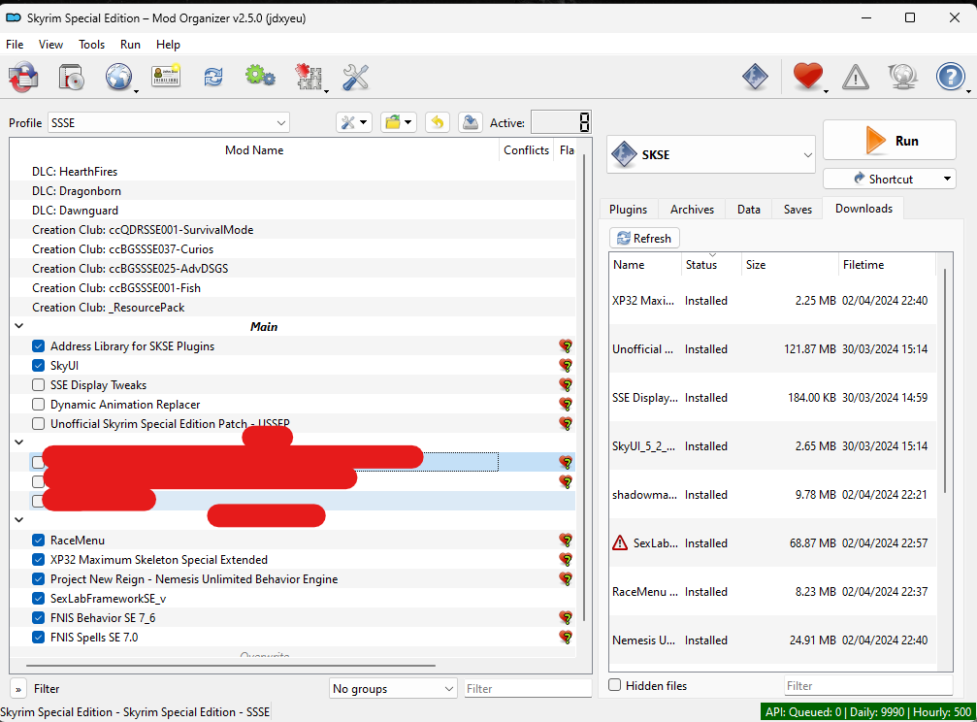Click the Refresh arrows toolbar icon

tap(213, 78)
